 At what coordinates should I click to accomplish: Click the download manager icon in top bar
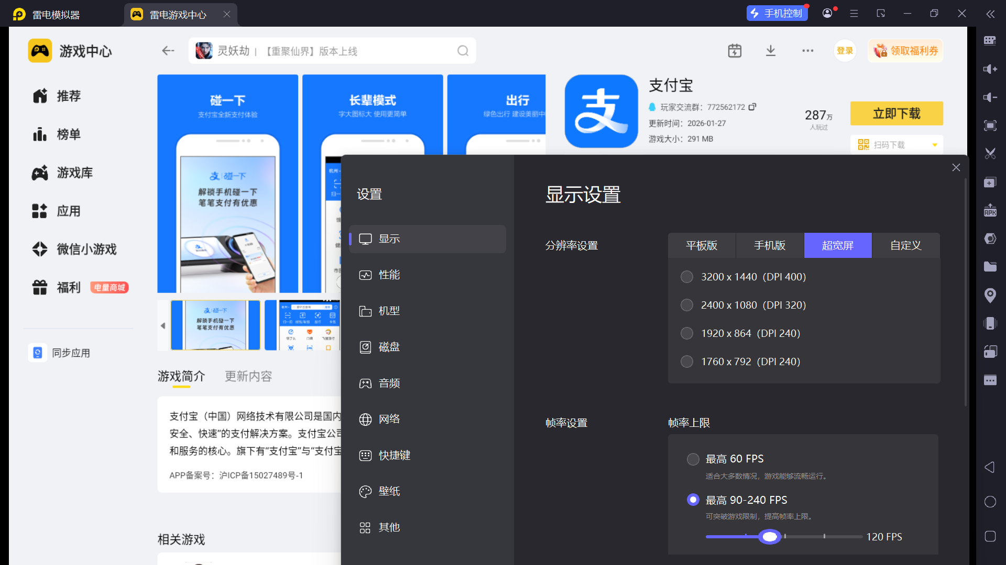coord(771,51)
